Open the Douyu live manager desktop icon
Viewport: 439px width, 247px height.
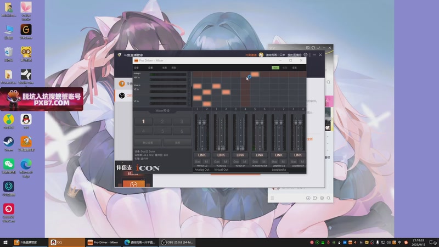(26, 144)
